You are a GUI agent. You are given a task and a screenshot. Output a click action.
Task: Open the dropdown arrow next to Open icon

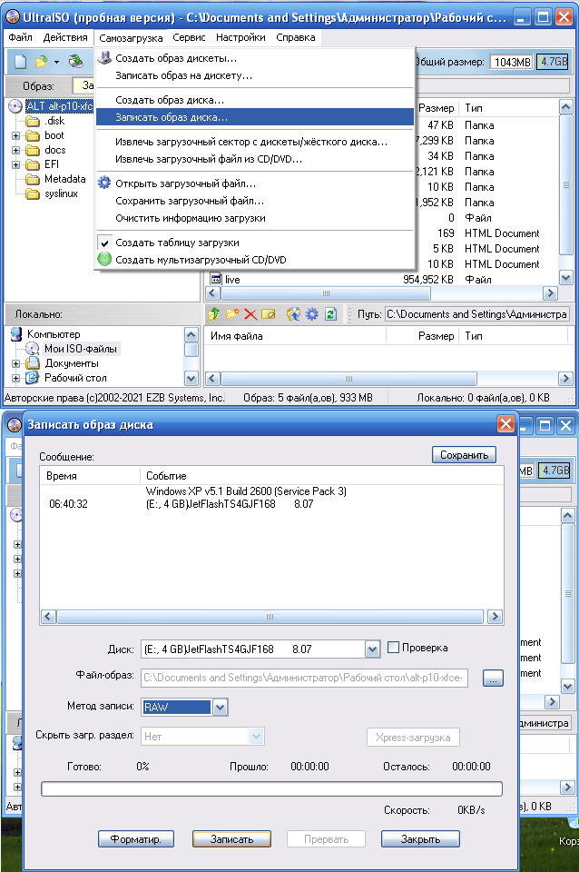pos(56,62)
